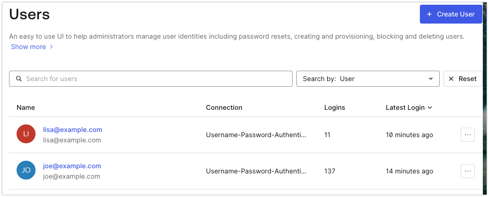Sort by the Latest Login column
489x197 pixels.
[409, 107]
